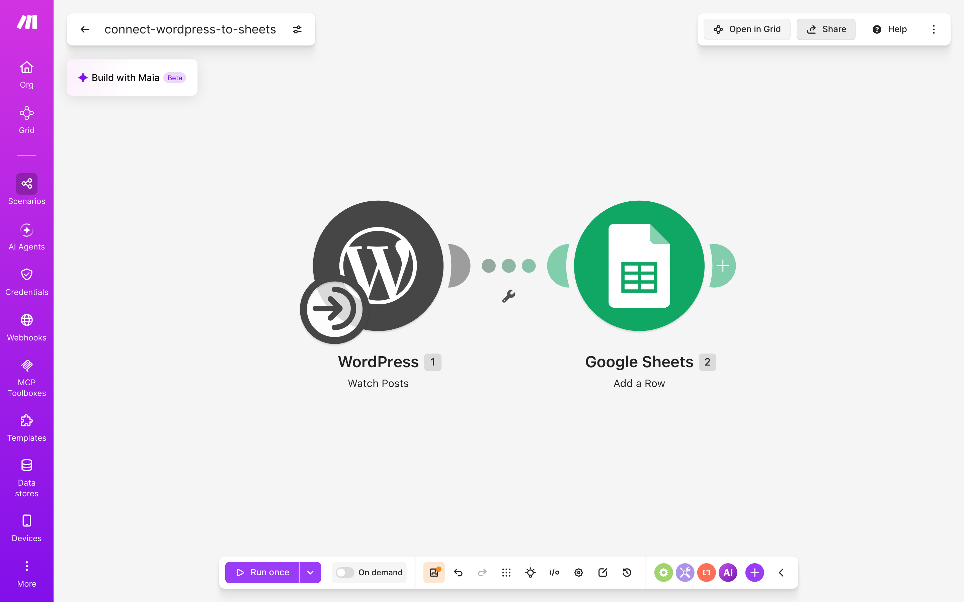
Task: Open scenario settings gear in toolbar
Action: pos(578,572)
